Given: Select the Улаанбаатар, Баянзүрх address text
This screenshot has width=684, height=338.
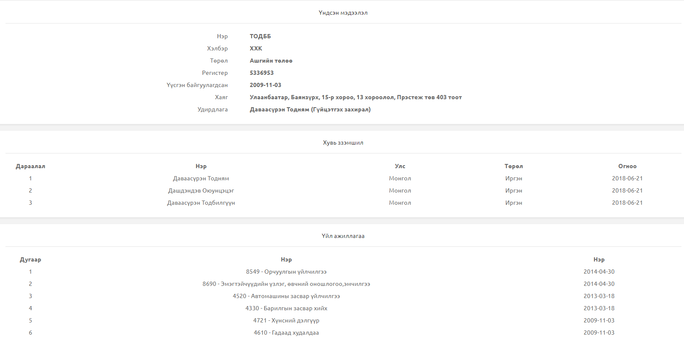Looking at the screenshot, I should click(x=355, y=98).
